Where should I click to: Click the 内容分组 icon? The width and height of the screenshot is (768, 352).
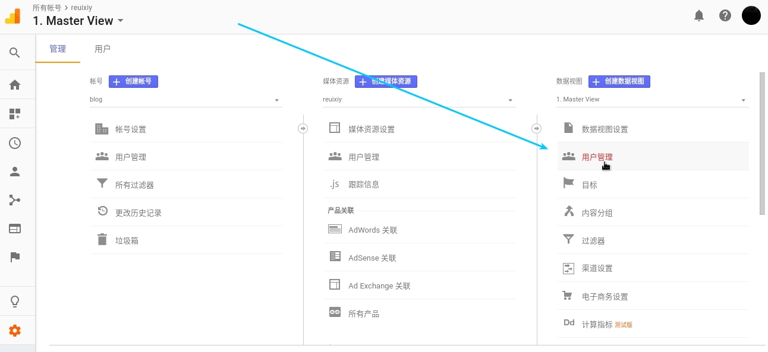568,212
